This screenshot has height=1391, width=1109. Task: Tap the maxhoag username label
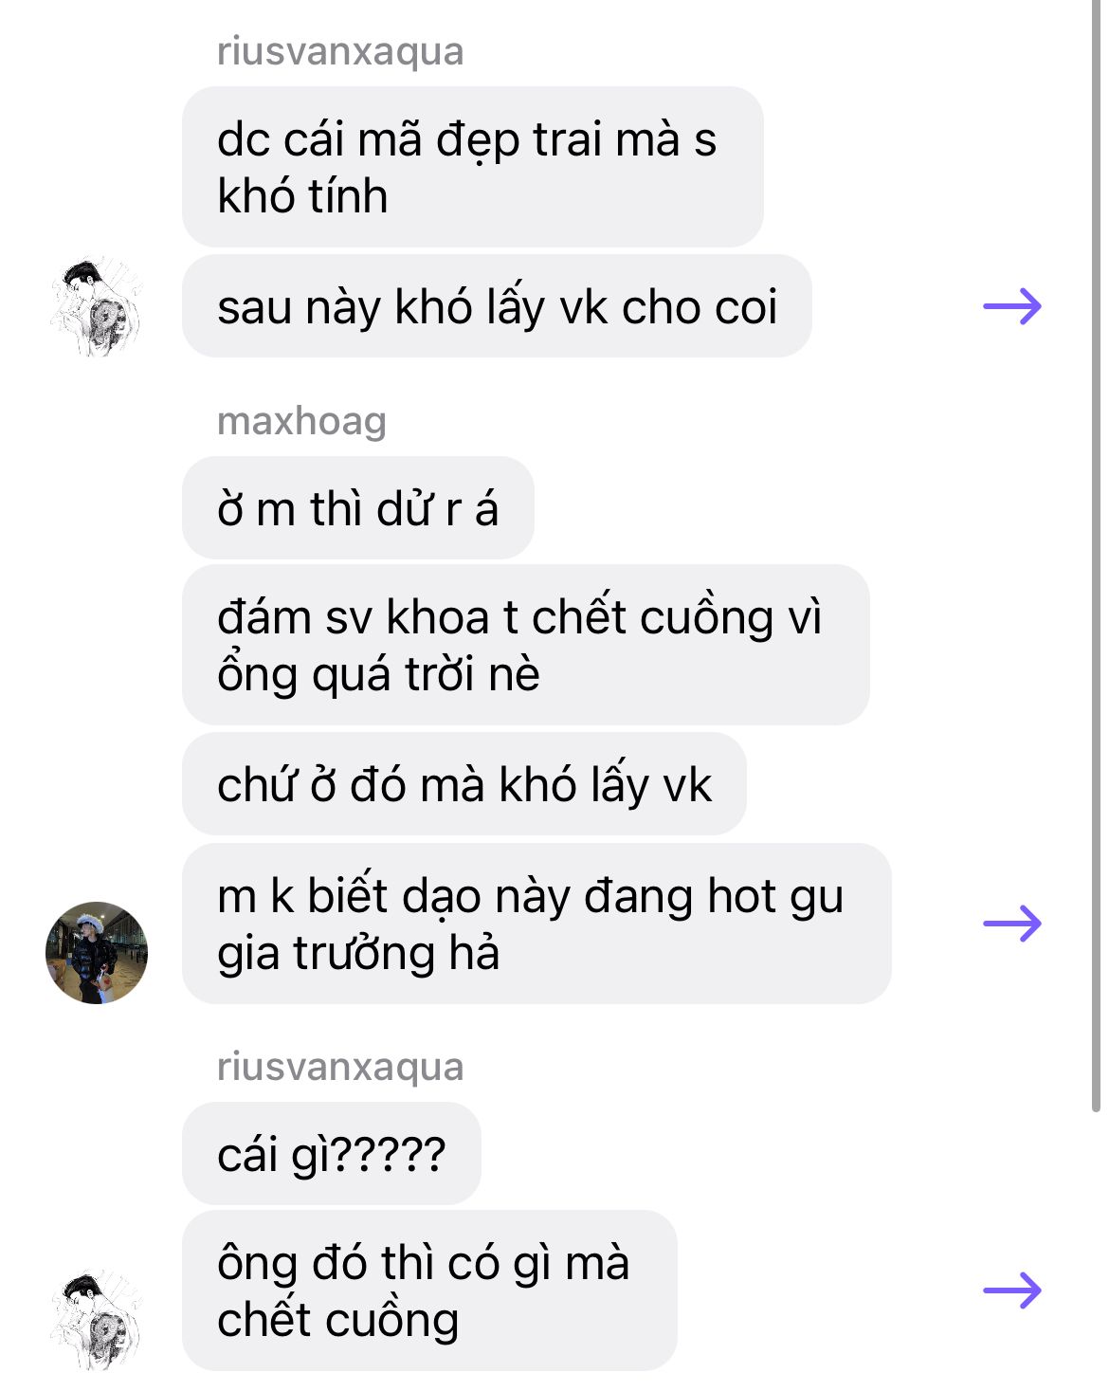pos(301,421)
